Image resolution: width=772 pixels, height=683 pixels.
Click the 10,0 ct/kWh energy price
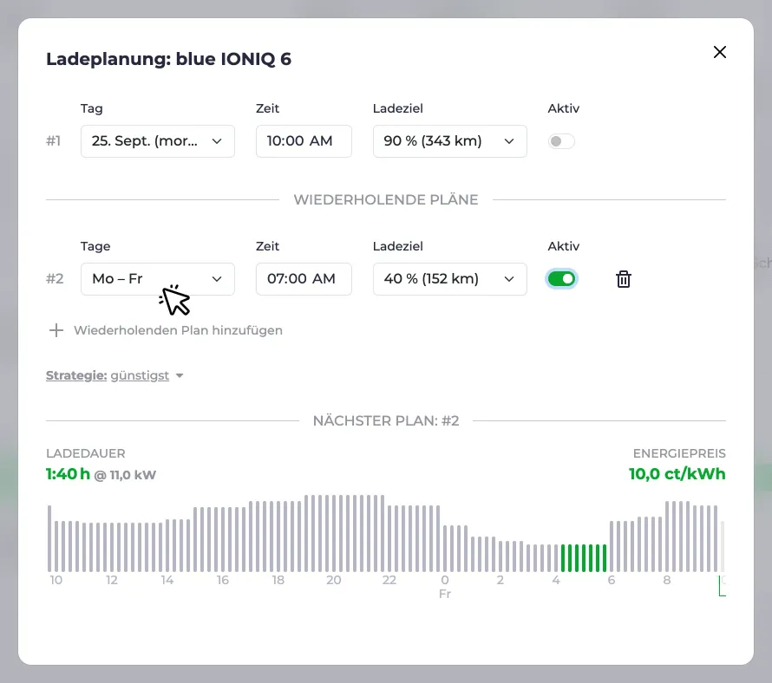click(677, 474)
